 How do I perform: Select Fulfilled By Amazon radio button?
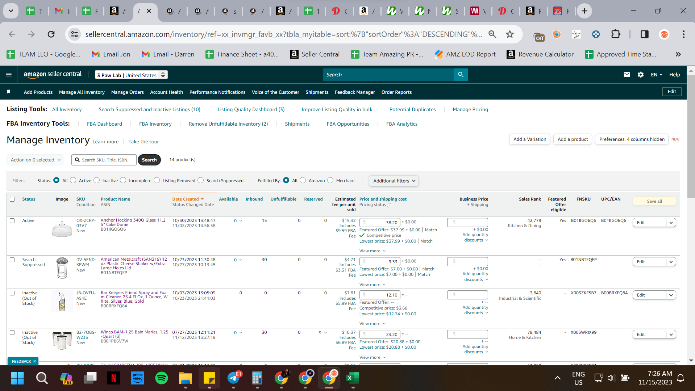pyautogui.click(x=303, y=180)
